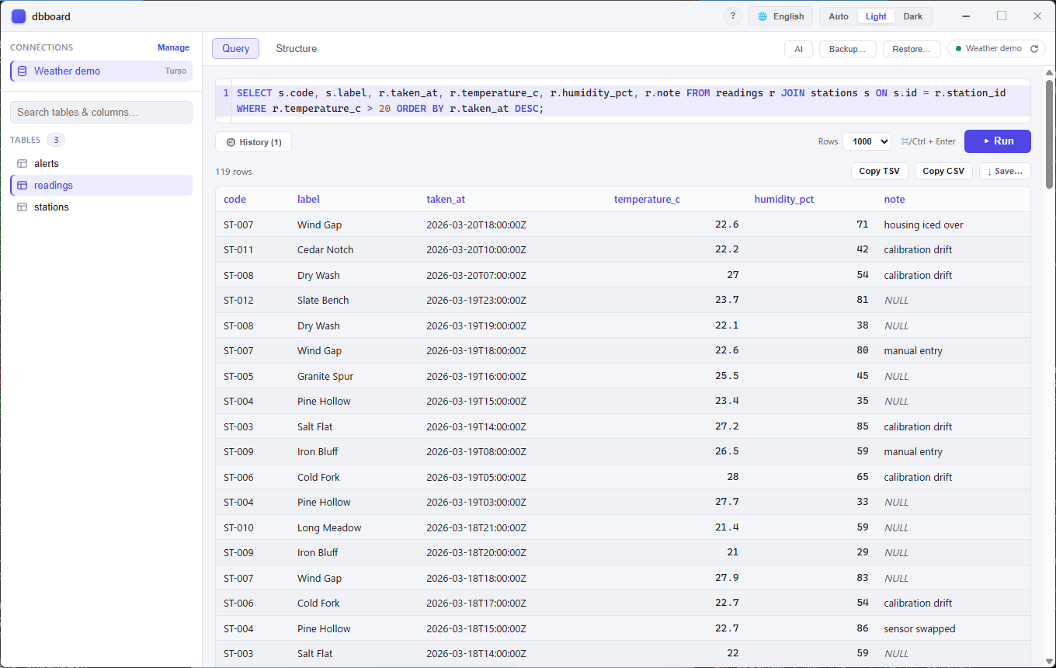Open the English language selector
This screenshot has width=1056, height=668.
[x=780, y=16]
